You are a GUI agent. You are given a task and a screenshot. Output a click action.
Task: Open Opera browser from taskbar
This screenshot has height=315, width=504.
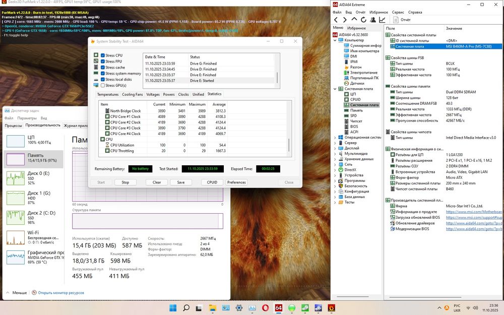click(x=265, y=308)
